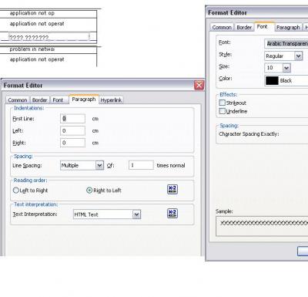308x297 pixels.
Task: Switch to Common tab in Paragraph dialog
Action: point(18,100)
